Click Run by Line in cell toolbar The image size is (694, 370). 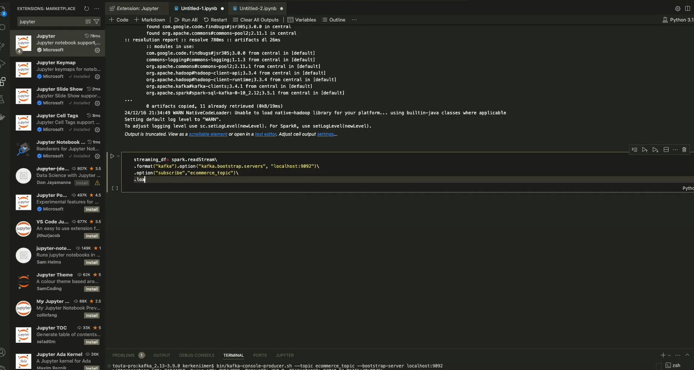(x=634, y=149)
